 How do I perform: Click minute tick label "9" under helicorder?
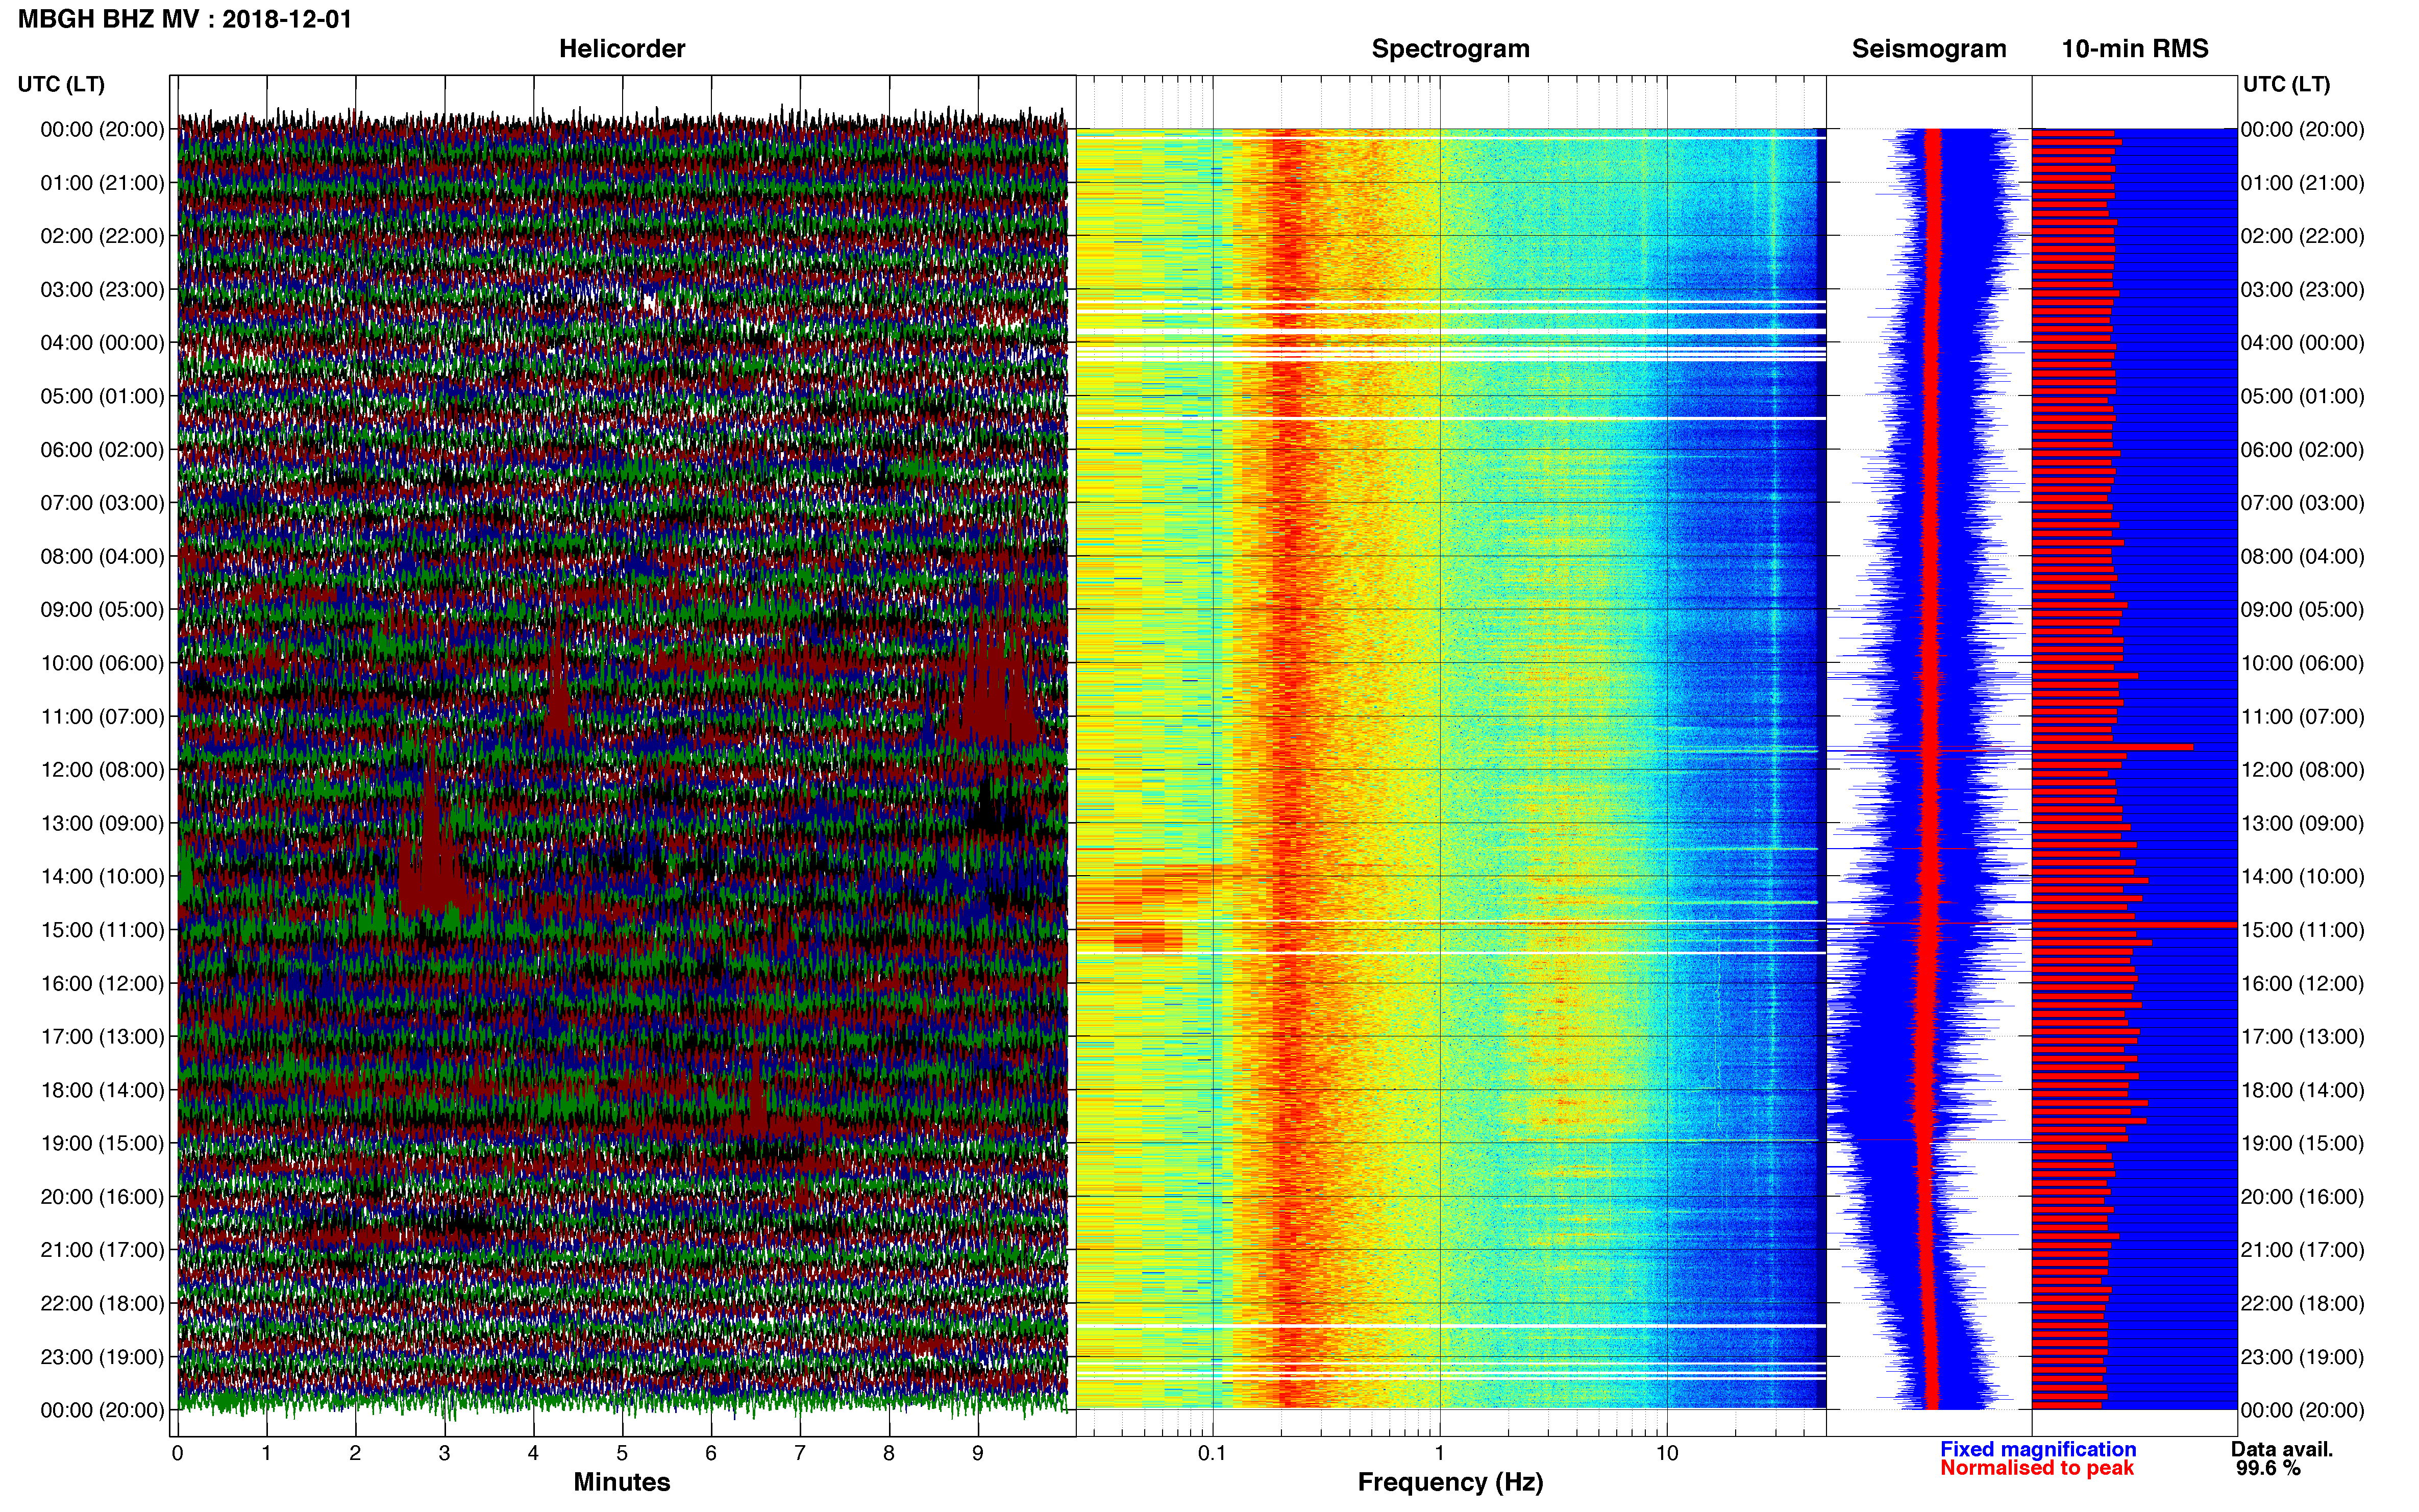(x=978, y=1453)
